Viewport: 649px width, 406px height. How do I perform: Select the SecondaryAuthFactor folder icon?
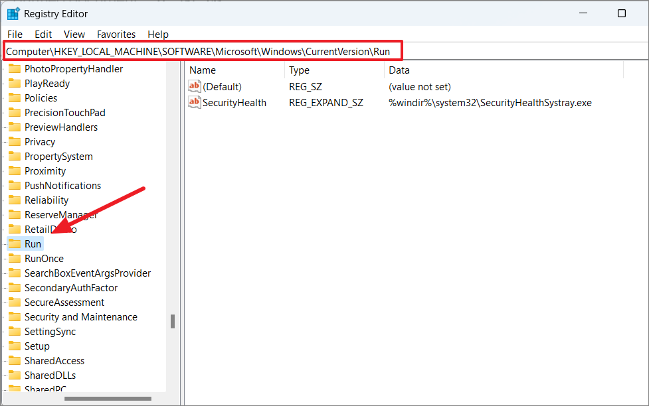click(x=15, y=288)
